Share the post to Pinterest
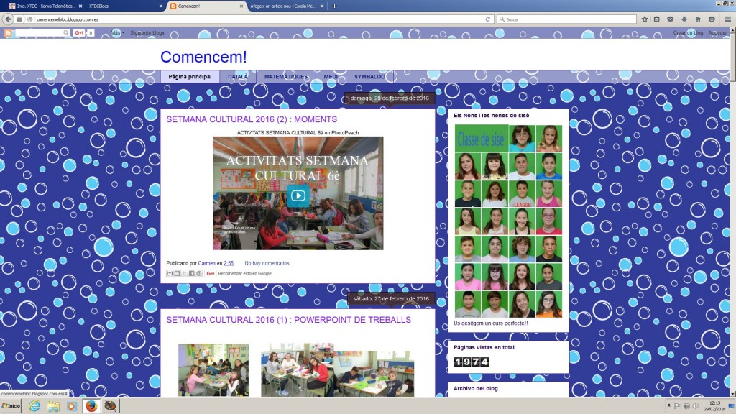Screen dimensions: 736x414 199,273
